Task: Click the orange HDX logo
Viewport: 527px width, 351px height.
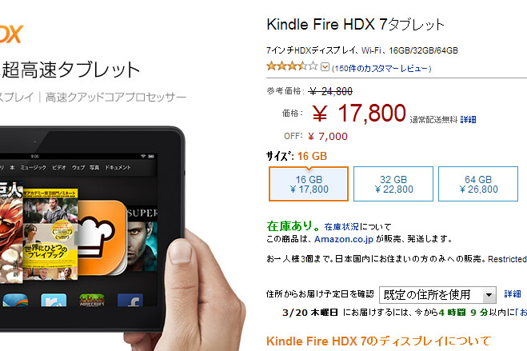Action: click(11, 34)
